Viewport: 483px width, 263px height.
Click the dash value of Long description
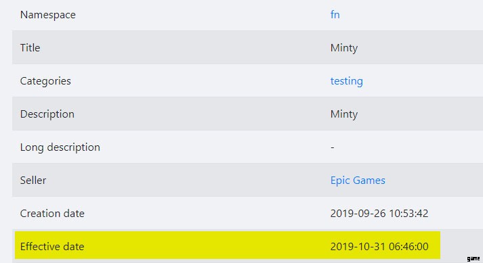(333, 147)
